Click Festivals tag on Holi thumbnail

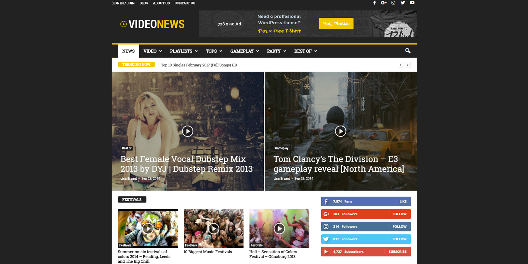click(256, 245)
